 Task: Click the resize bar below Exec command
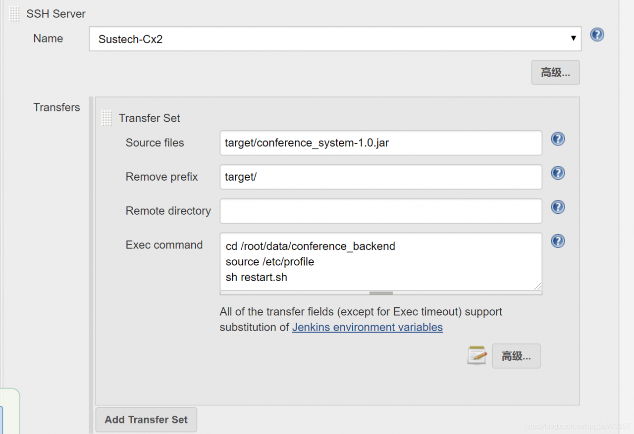click(381, 293)
